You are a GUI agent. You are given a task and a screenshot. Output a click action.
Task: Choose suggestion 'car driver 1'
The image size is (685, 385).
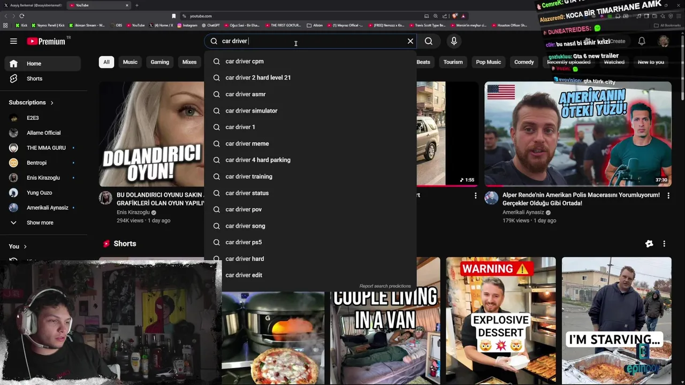310,127
